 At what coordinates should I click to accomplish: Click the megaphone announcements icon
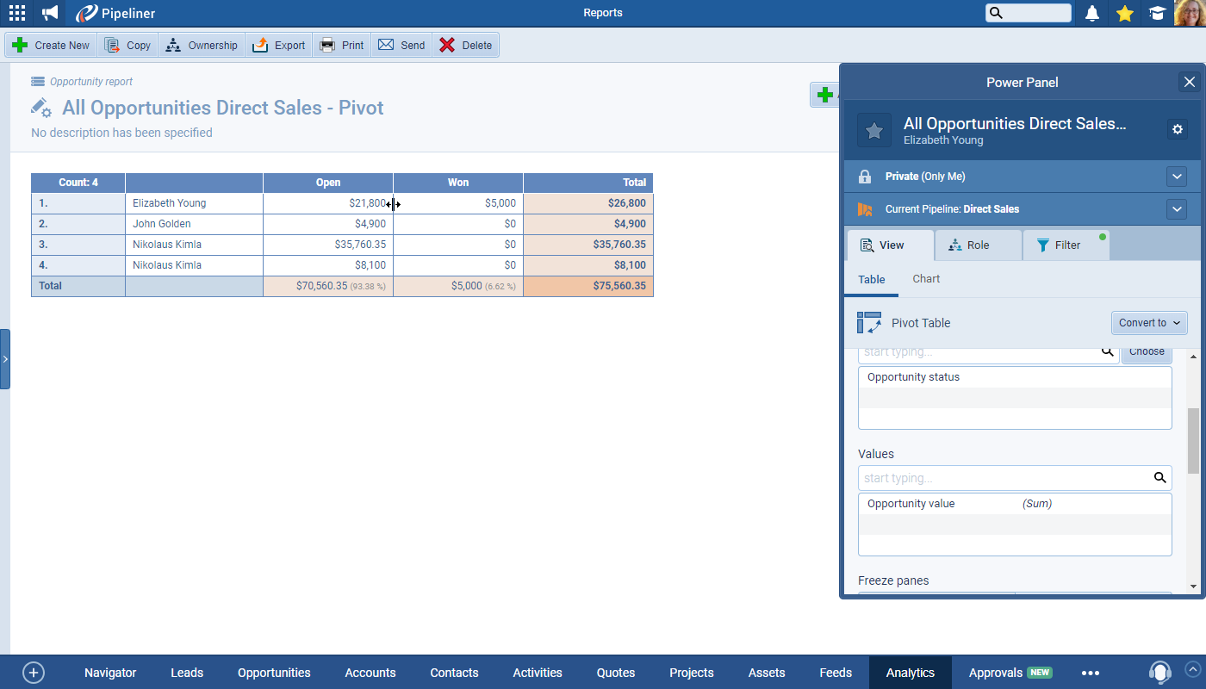(x=51, y=13)
